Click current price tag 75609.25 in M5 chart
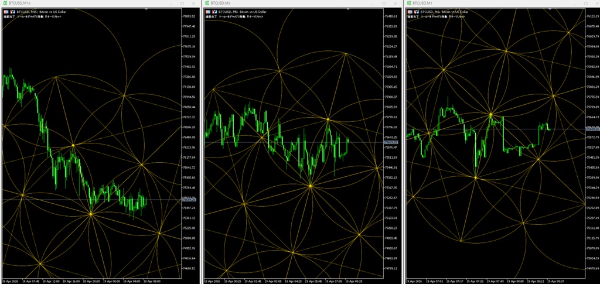The width and height of the screenshot is (600, 284). click(391, 142)
